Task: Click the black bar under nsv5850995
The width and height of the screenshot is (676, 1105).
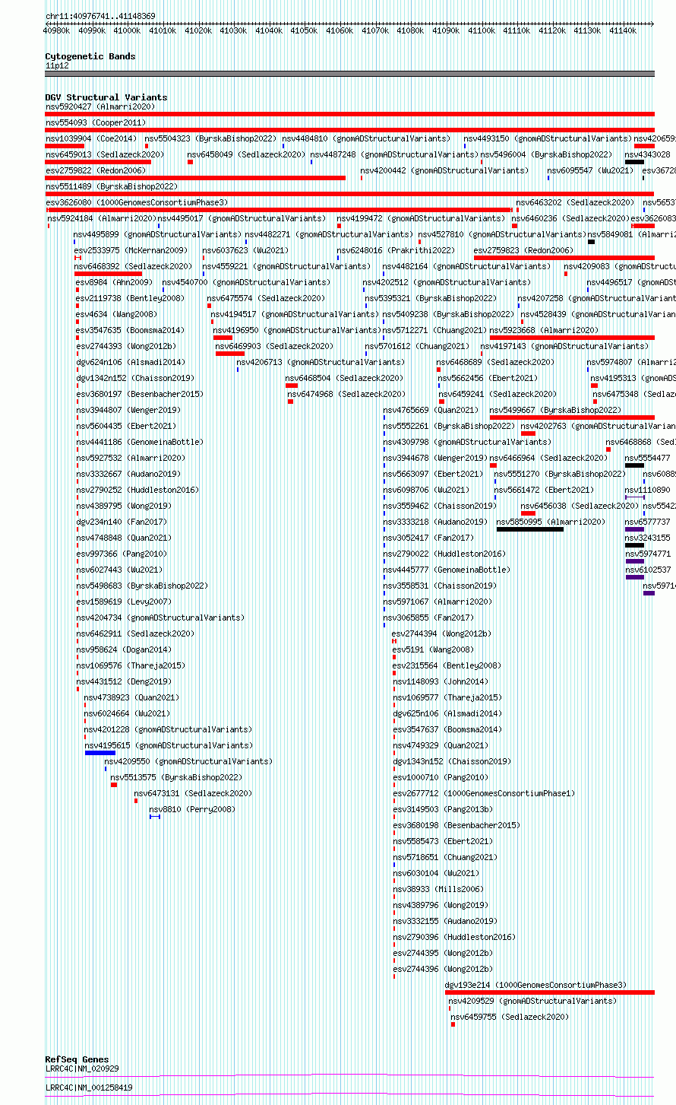Action: tap(530, 529)
